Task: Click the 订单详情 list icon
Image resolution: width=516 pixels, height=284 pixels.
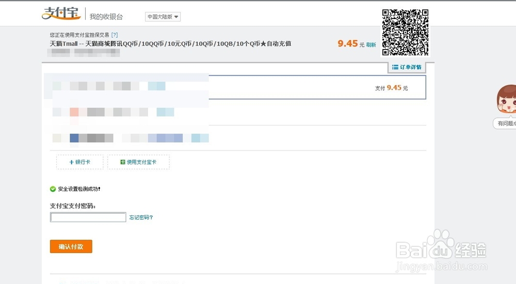Action: pyautogui.click(x=395, y=67)
